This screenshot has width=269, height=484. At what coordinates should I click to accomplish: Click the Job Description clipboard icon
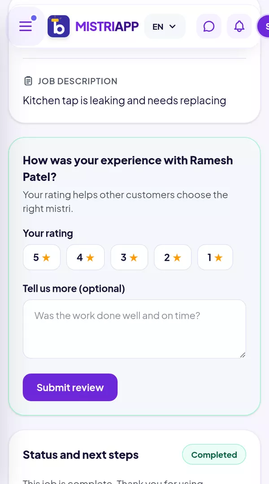pos(28,81)
